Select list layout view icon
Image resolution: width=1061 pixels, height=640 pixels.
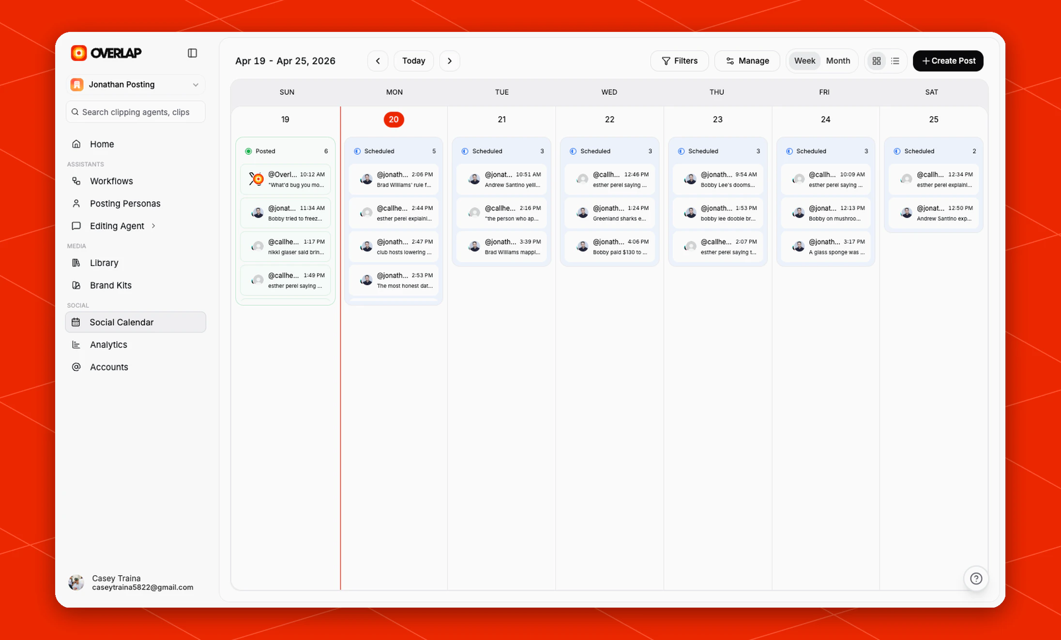[x=895, y=61]
